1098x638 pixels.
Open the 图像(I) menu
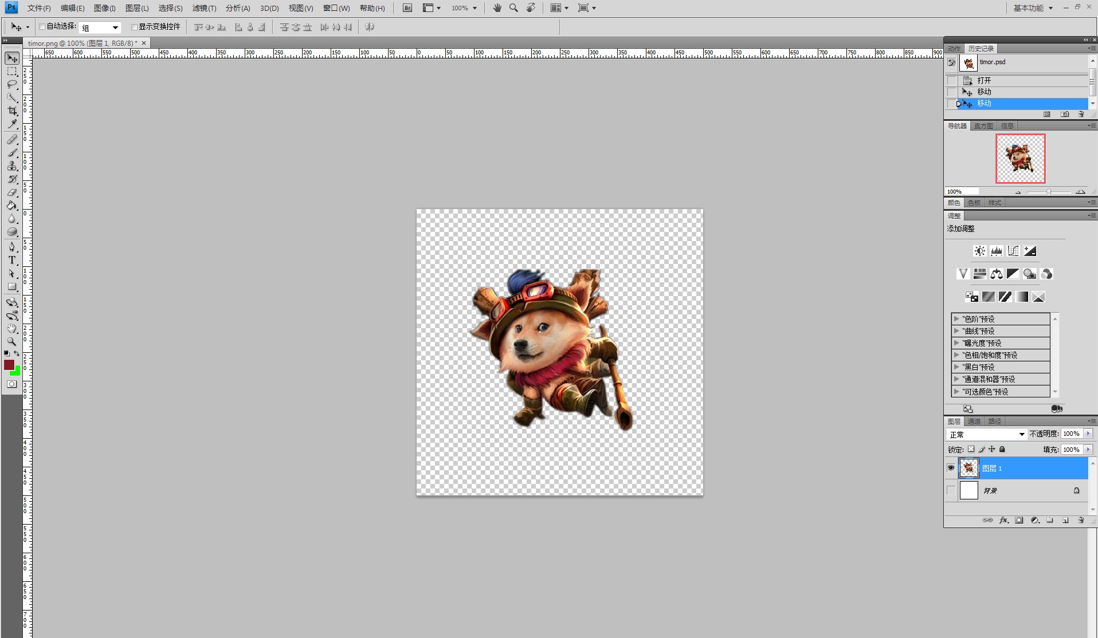pyautogui.click(x=105, y=8)
